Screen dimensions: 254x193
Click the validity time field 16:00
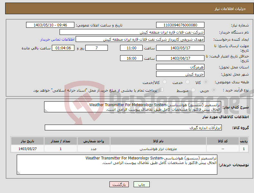coord(131,58)
